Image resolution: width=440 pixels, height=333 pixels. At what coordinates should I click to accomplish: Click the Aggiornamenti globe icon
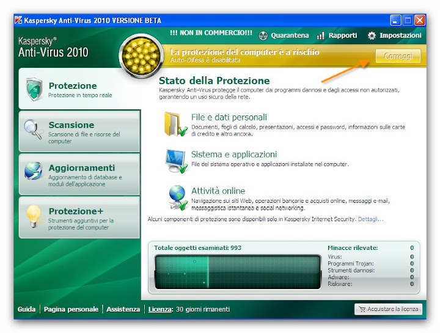pyautogui.click(x=33, y=170)
